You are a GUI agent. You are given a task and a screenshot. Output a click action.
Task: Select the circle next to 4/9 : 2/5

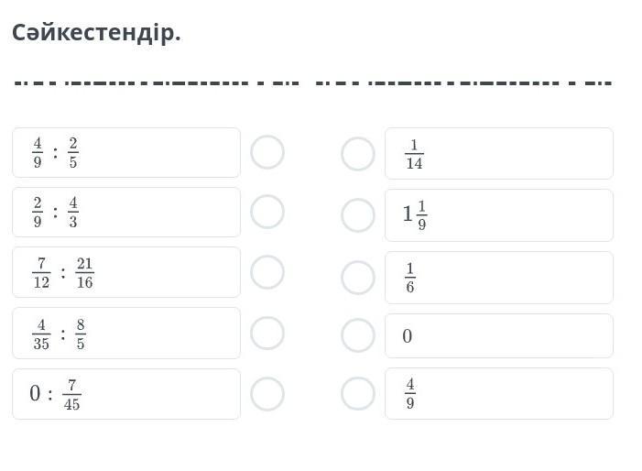267,152
